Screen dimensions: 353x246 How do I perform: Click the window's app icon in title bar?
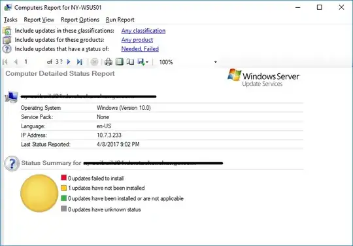click(x=8, y=7)
